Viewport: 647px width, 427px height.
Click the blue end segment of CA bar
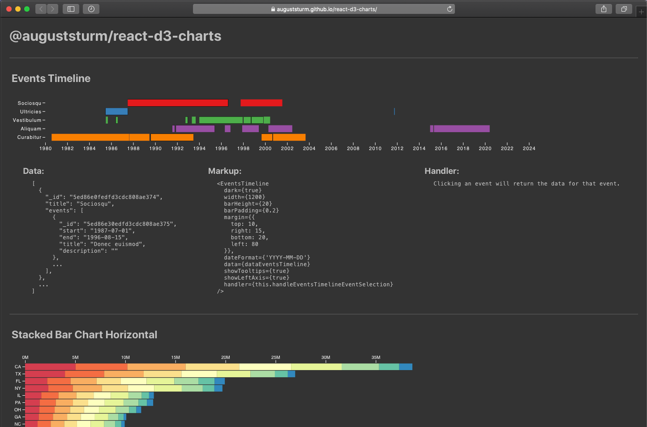(x=406, y=367)
